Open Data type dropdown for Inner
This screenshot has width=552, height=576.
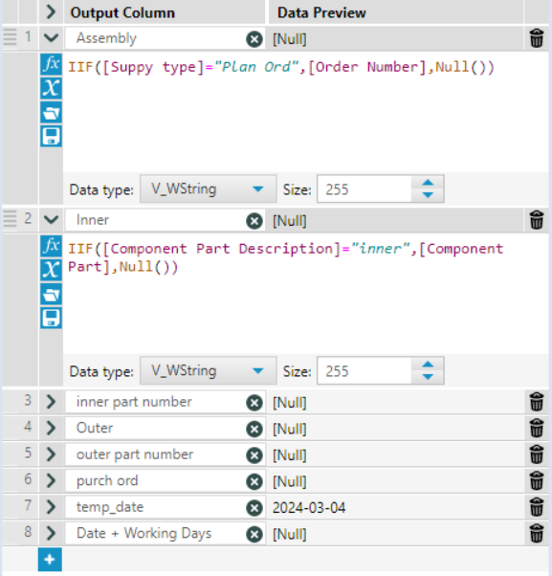click(209, 370)
